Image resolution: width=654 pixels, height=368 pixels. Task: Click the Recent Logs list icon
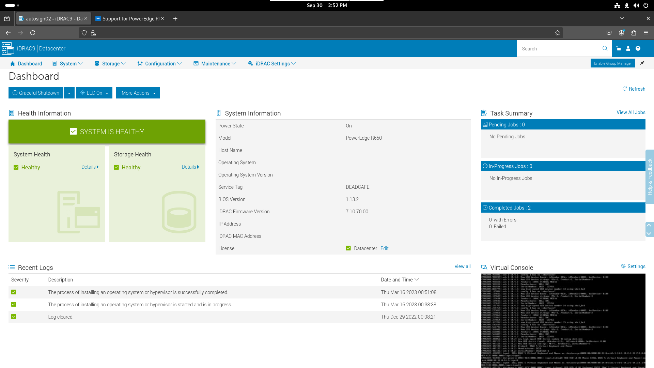click(12, 267)
